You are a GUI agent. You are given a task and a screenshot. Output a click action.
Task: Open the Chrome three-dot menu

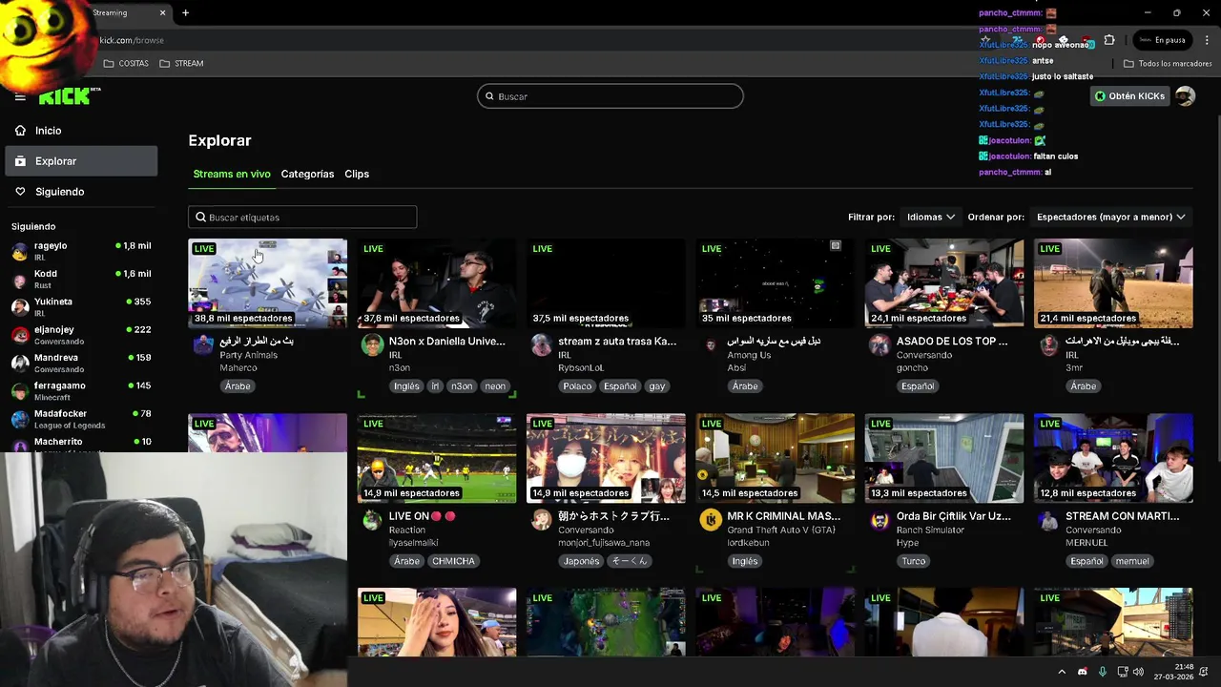click(x=1208, y=40)
